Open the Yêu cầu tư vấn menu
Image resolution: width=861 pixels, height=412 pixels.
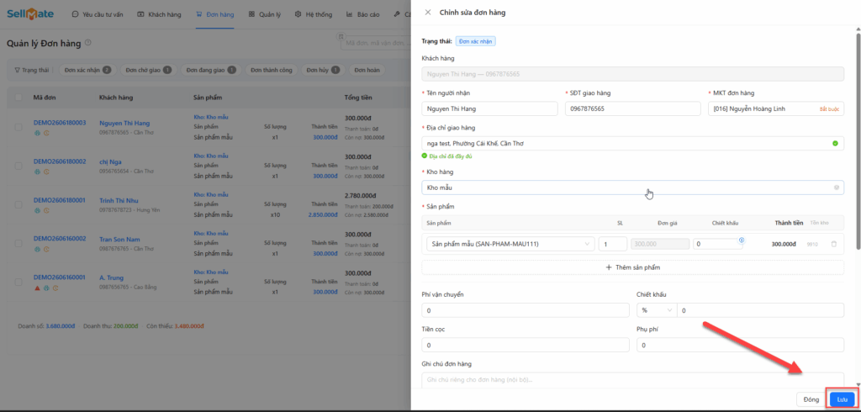pos(98,14)
